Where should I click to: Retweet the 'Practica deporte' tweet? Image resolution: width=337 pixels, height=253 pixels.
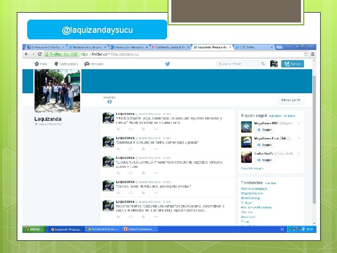tap(131, 129)
